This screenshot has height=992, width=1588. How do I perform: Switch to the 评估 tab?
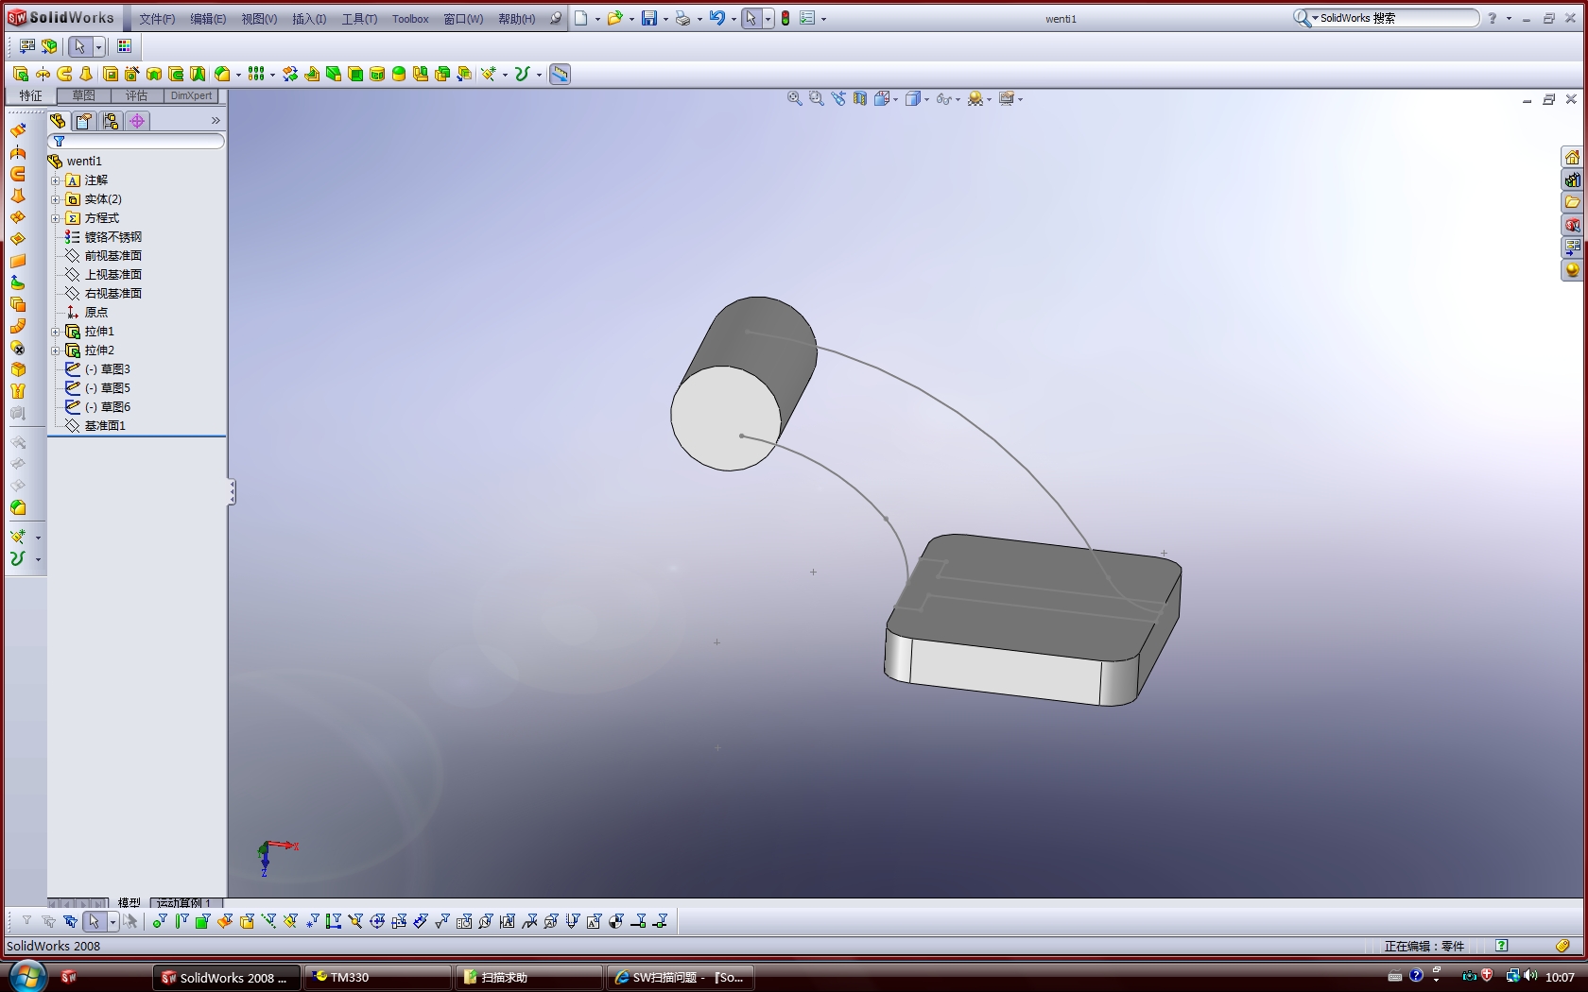pos(137,95)
